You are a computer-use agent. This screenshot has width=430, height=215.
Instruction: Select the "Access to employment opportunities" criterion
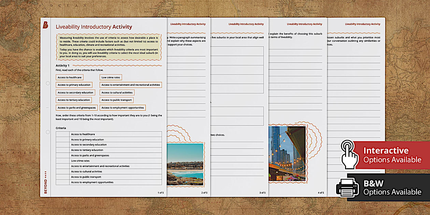point(123,107)
